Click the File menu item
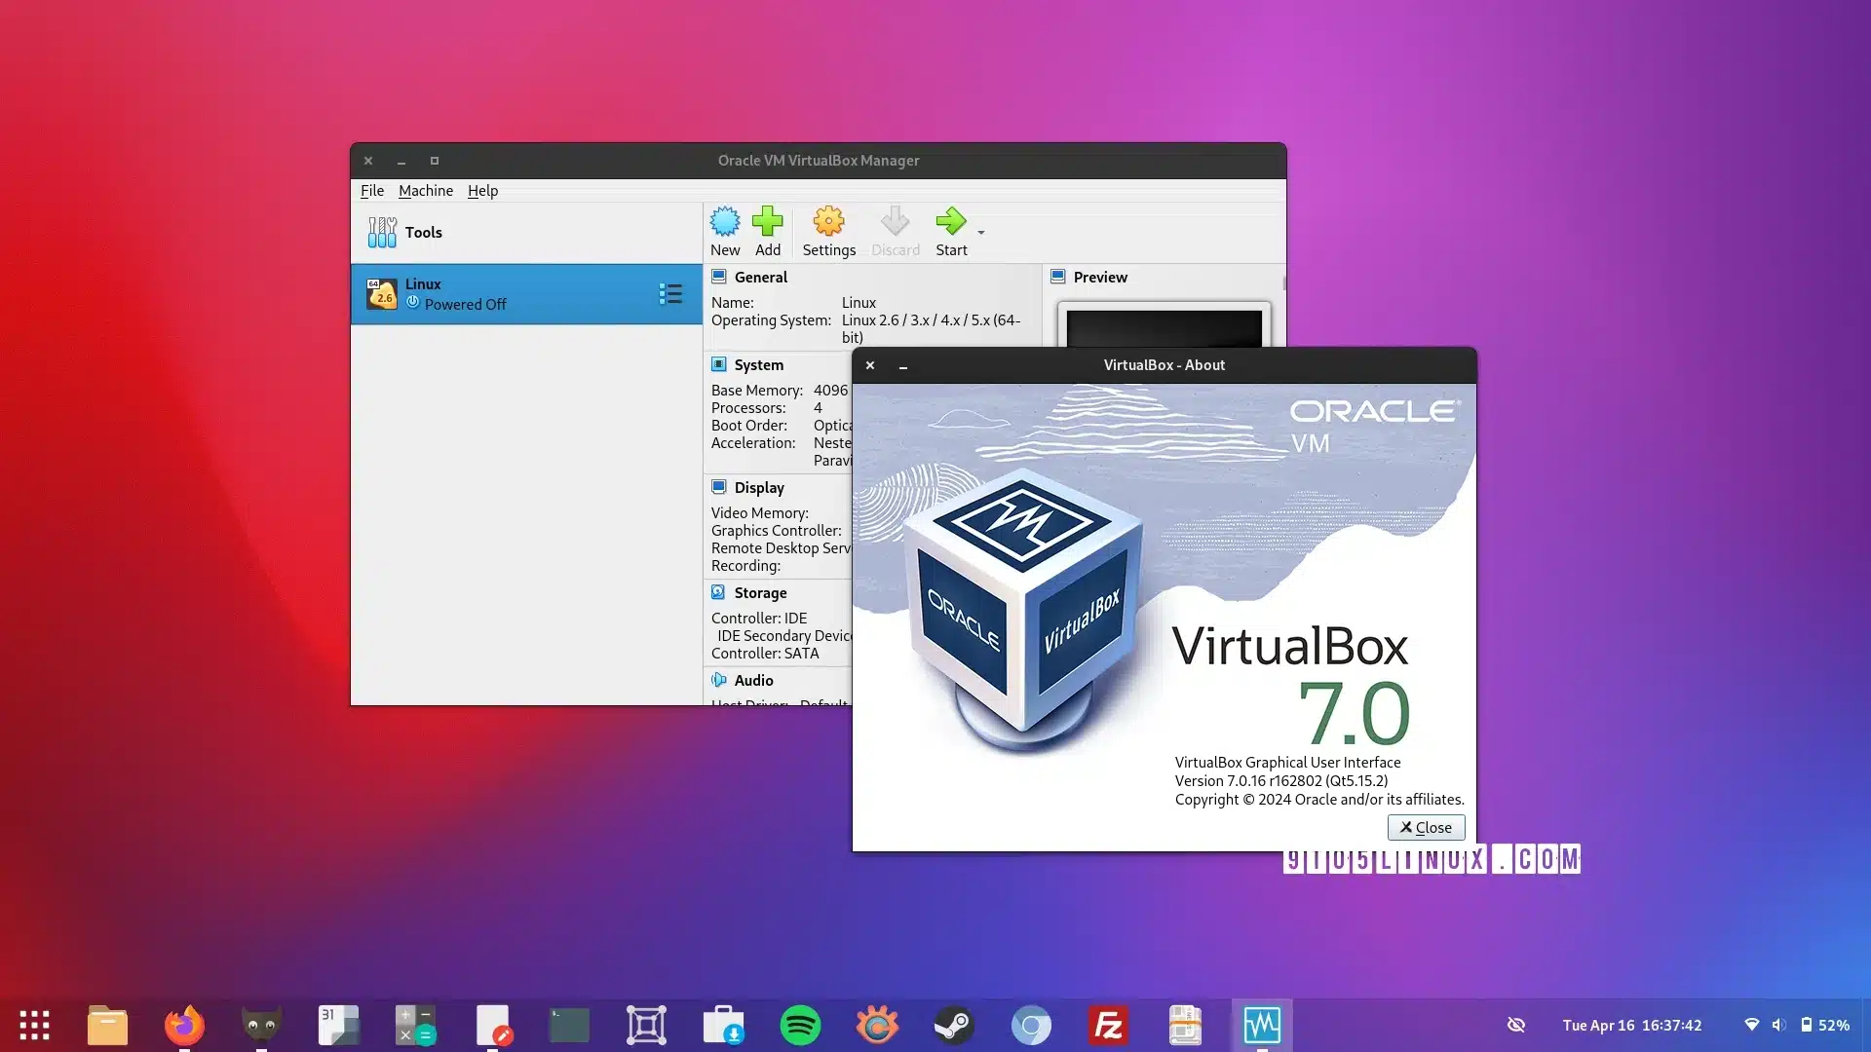The image size is (1871, 1052). 371,190
